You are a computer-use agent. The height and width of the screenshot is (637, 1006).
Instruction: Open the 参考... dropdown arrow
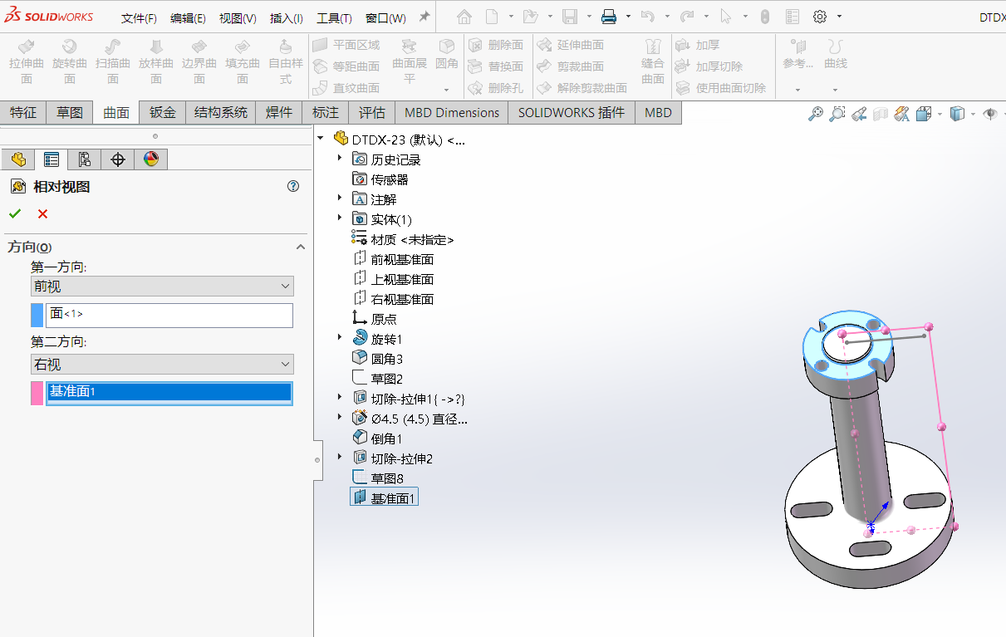[797, 90]
